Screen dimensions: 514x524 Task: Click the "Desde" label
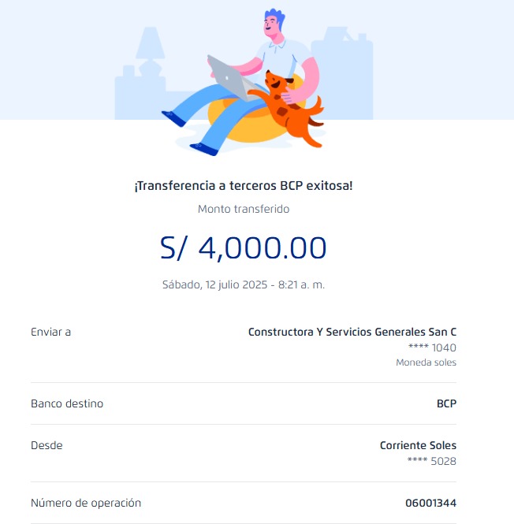47,445
